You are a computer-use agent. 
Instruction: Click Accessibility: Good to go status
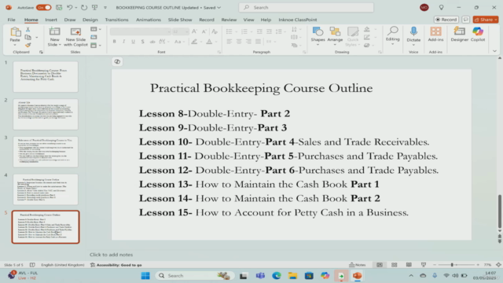(116, 265)
